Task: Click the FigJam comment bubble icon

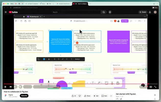Action: click(x=131, y=21)
